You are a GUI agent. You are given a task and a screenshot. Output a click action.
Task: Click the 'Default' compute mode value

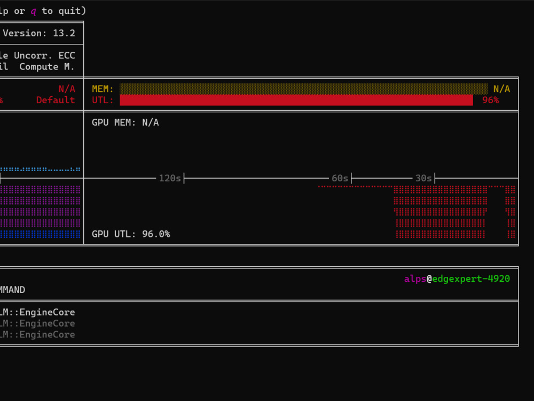click(56, 100)
